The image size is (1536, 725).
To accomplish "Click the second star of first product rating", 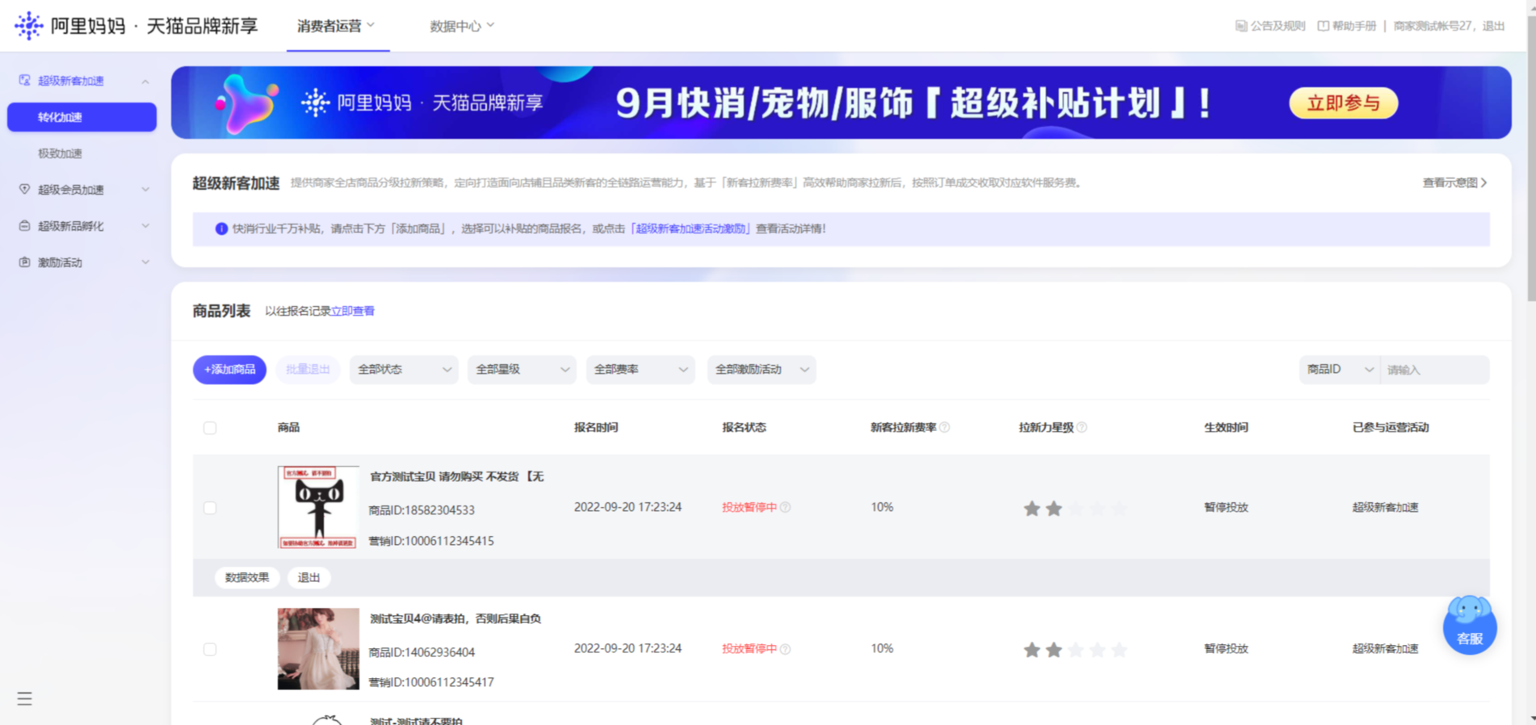I will coord(1054,508).
